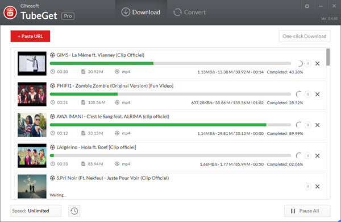Click the Pro badge next to TubeGet
Image resolution: width=341 pixels, height=222 pixels.
68,16
